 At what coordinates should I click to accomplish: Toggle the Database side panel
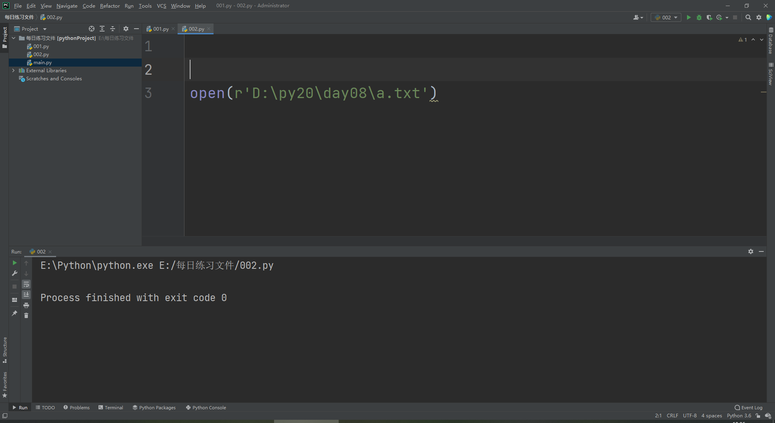[771, 41]
